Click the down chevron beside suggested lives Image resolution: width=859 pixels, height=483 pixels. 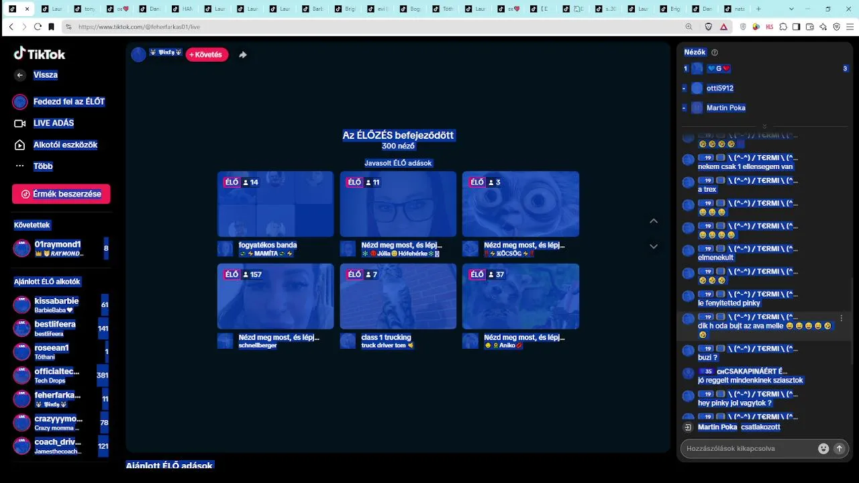[654, 246]
